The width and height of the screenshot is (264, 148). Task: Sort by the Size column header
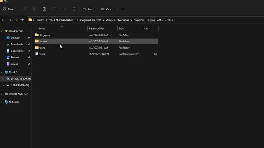pos(146,28)
